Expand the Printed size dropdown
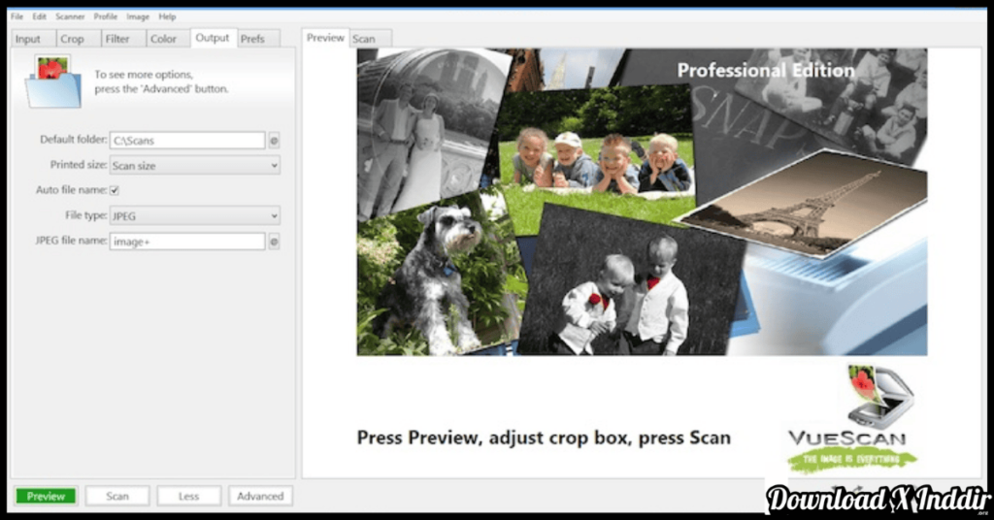 (194, 166)
